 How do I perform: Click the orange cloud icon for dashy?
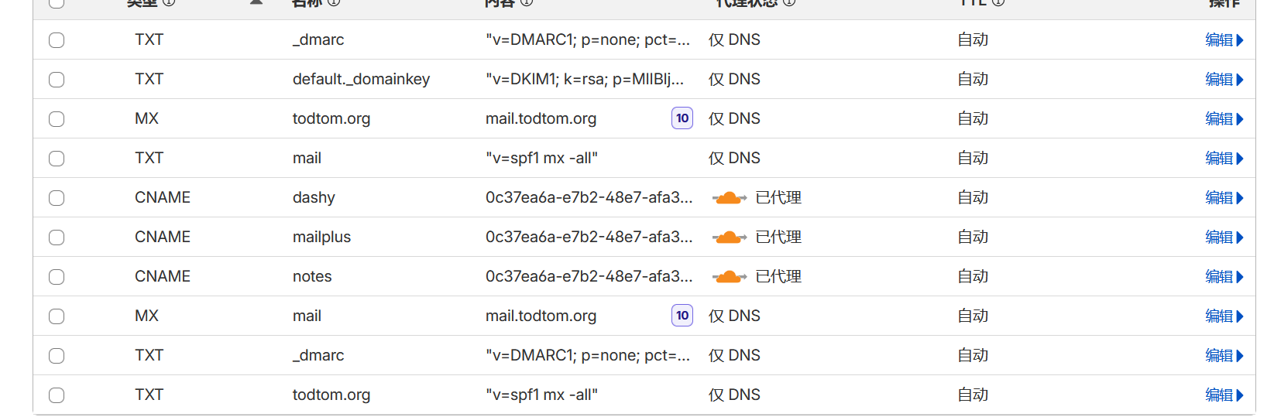point(729,198)
